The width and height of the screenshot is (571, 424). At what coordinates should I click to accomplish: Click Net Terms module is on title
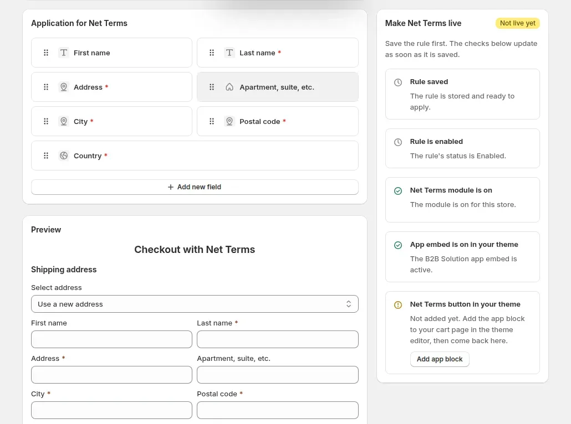pos(451,190)
